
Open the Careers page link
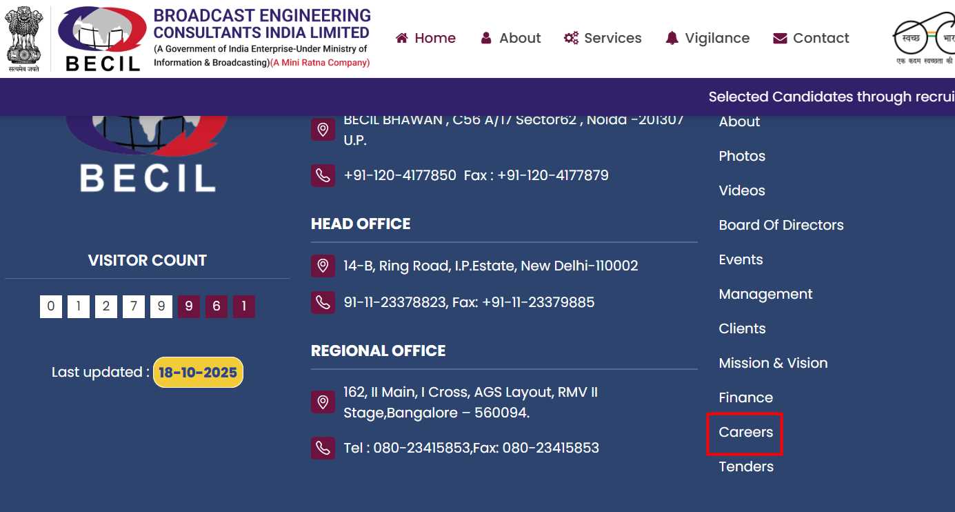745,432
